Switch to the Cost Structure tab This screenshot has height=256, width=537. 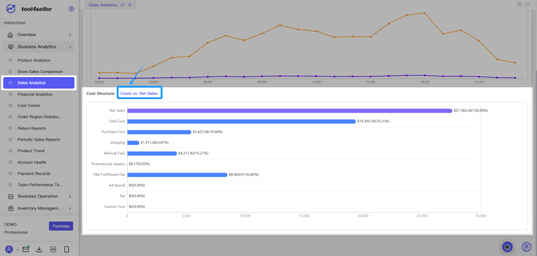[100, 93]
